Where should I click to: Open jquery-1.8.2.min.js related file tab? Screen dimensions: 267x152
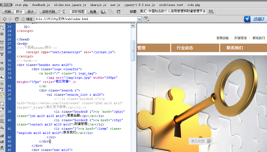[139, 5]
